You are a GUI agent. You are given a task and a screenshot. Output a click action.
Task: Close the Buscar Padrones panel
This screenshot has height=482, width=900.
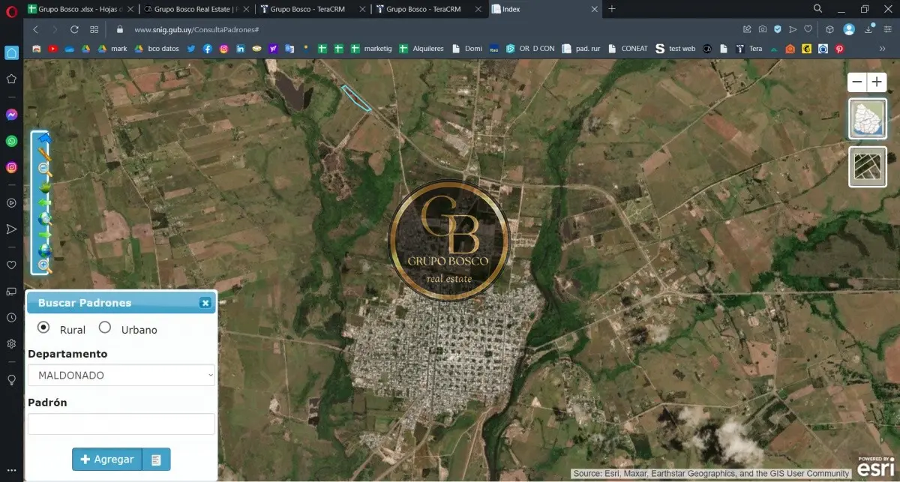(x=205, y=303)
